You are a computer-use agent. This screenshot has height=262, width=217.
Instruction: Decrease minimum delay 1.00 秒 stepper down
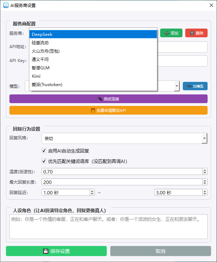pos(92,194)
